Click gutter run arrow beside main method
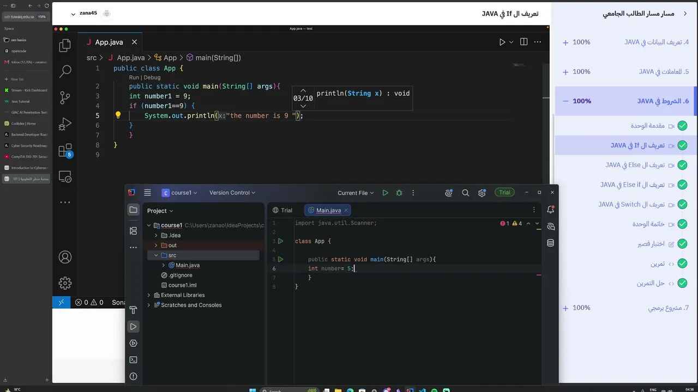Image resolution: width=698 pixels, height=392 pixels. pyautogui.click(x=281, y=259)
